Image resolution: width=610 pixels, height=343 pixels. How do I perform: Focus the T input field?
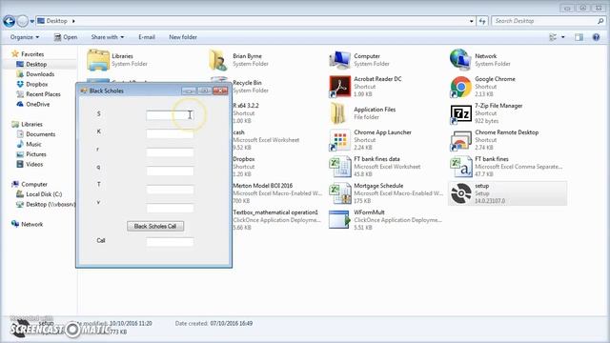click(170, 190)
